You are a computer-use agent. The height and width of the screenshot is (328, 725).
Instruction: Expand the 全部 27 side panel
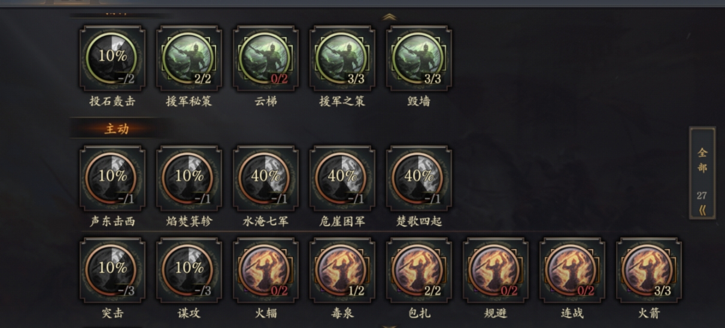[x=702, y=173]
